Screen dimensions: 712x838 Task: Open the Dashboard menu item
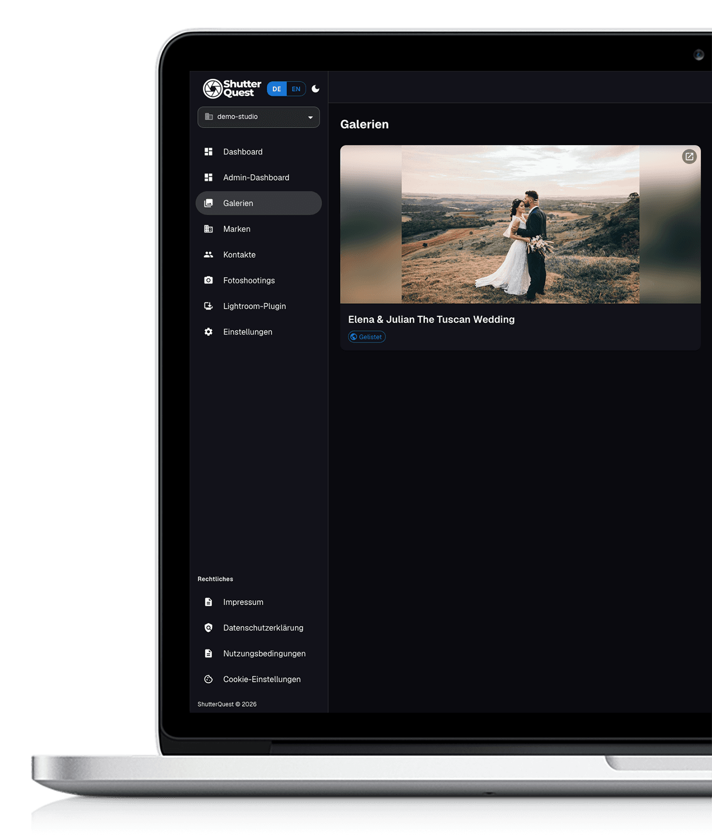tap(258, 152)
